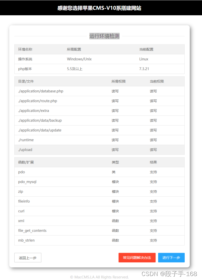202x280 pixels.
Task: Click the pdo_mysql extension name
Action: [27, 182]
